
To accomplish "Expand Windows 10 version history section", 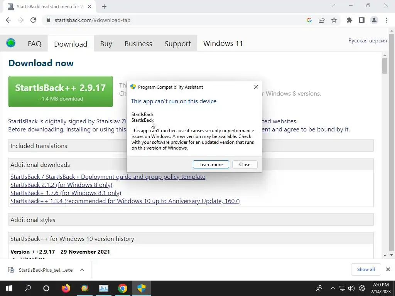I will 191,239.
